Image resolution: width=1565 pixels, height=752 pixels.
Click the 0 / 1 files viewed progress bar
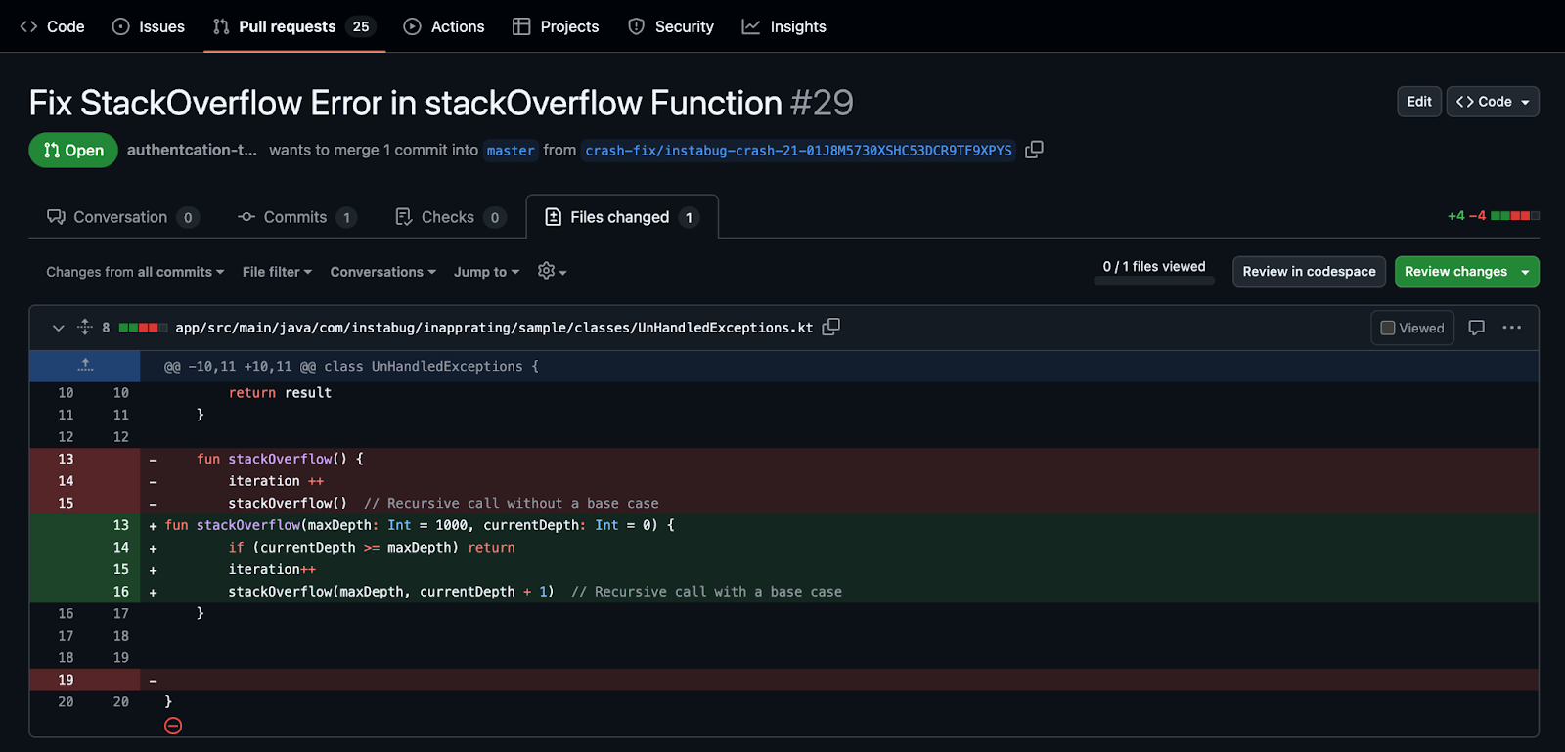(1154, 281)
